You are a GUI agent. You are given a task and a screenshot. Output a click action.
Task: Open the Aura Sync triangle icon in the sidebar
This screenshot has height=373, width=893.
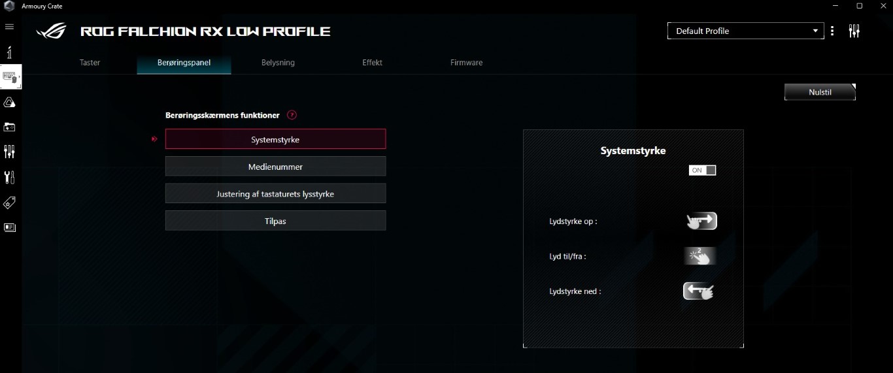pyautogui.click(x=9, y=103)
